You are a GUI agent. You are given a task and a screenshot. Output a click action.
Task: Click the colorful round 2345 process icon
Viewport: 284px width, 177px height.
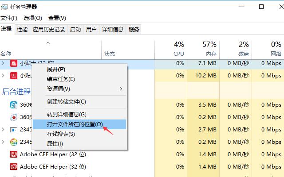click(x=14, y=142)
